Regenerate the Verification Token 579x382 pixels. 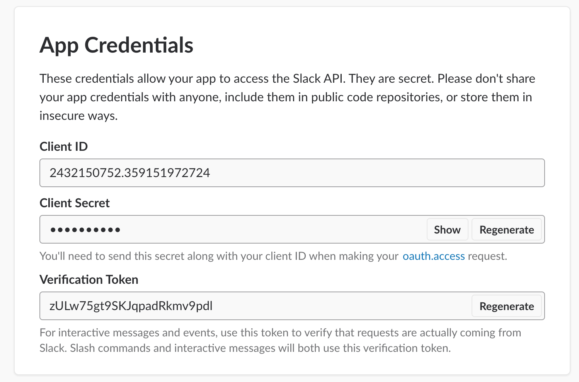click(x=506, y=306)
